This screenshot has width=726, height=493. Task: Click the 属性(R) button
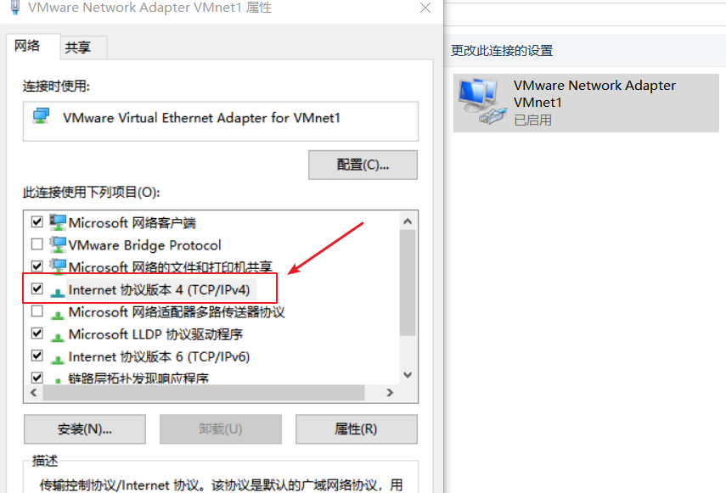click(356, 429)
